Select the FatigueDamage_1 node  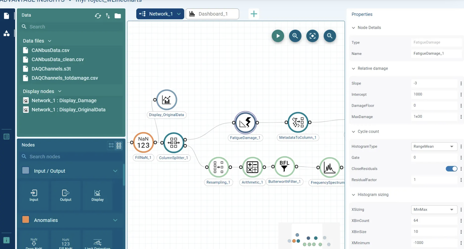(245, 123)
